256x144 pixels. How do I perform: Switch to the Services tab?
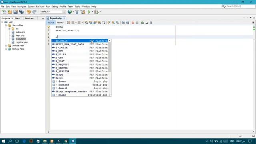29,18
